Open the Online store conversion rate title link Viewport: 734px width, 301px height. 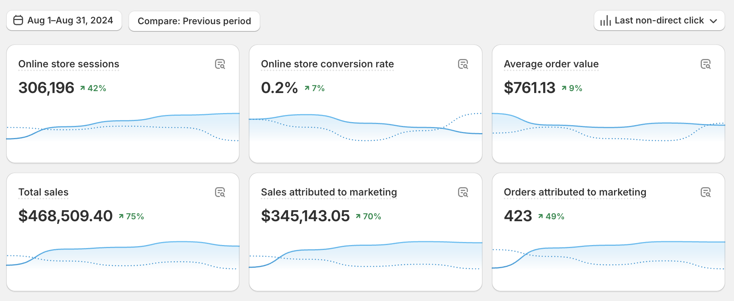tap(327, 64)
